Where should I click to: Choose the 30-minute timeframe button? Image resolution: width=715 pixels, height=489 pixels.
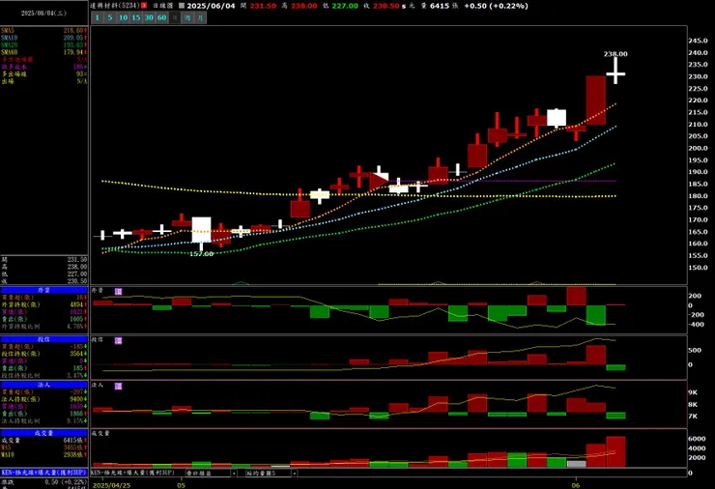pos(149,17)
